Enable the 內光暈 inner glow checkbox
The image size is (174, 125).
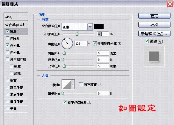[7, 52]
